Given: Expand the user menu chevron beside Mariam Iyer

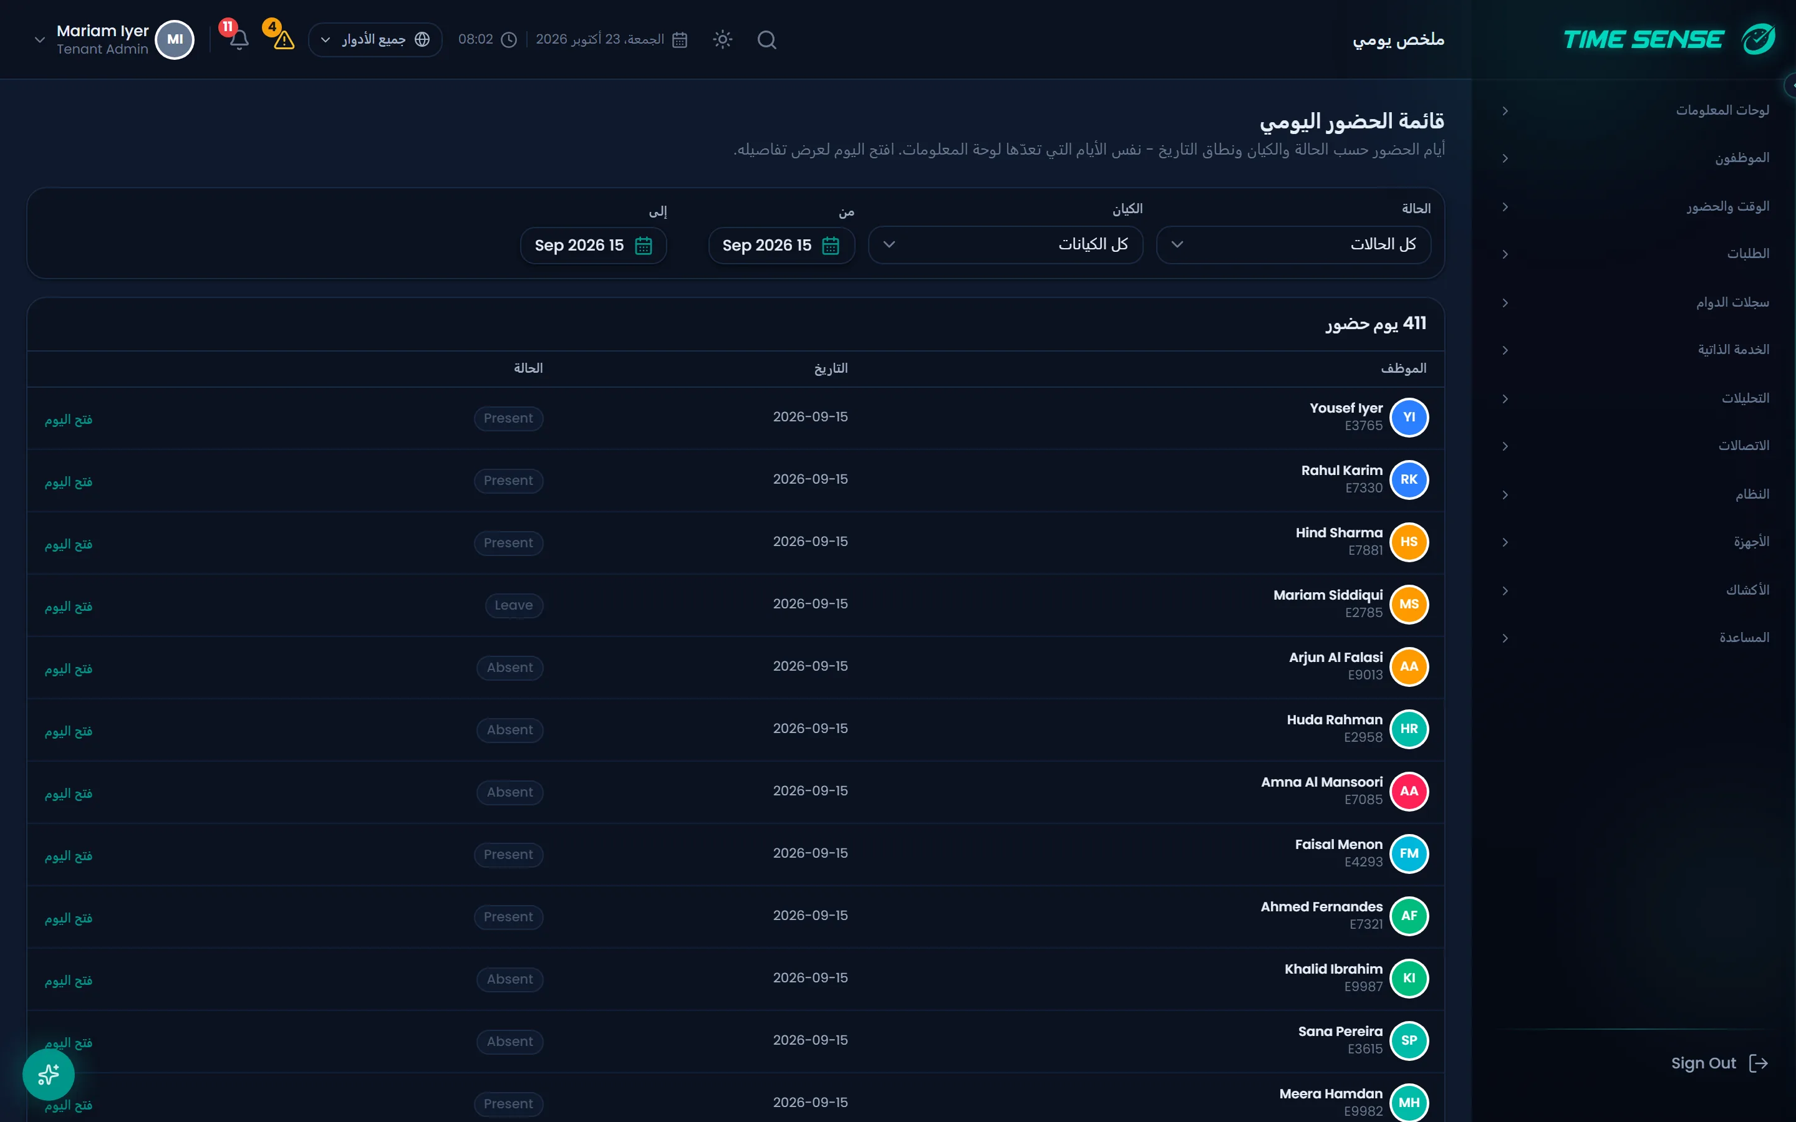Looking at the screenshot, I should tap(40, 40).
